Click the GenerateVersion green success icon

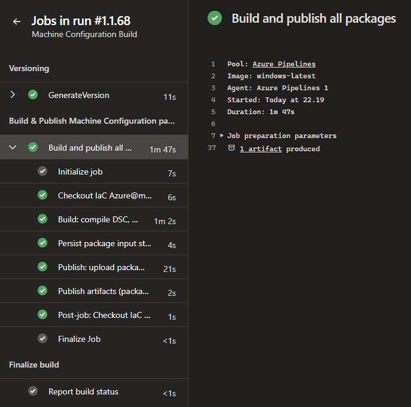(x=33, y=94)
